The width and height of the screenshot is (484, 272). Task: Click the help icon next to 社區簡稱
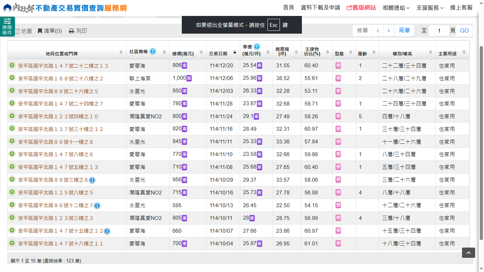[x=153, y=51]
